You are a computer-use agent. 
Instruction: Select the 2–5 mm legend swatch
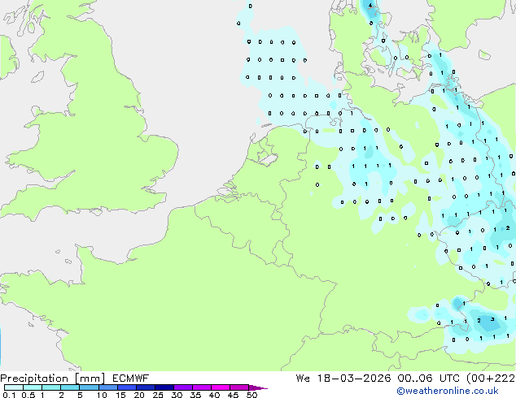70,387
